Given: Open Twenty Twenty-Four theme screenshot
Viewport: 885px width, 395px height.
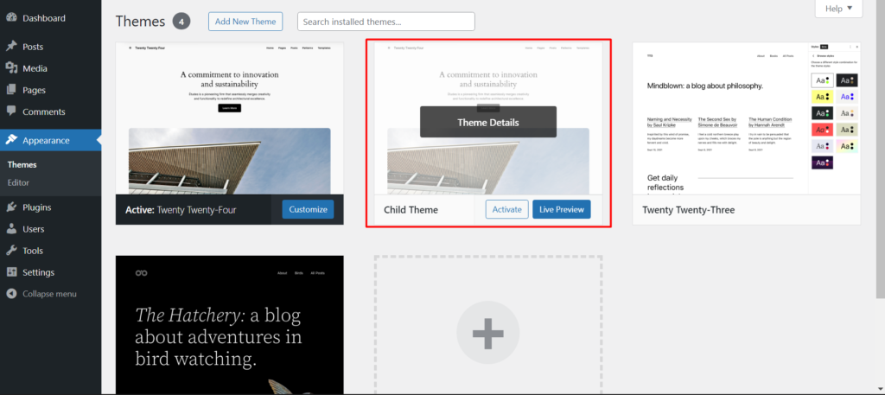Looking at the screenshot, I should (x=230, y=118).
